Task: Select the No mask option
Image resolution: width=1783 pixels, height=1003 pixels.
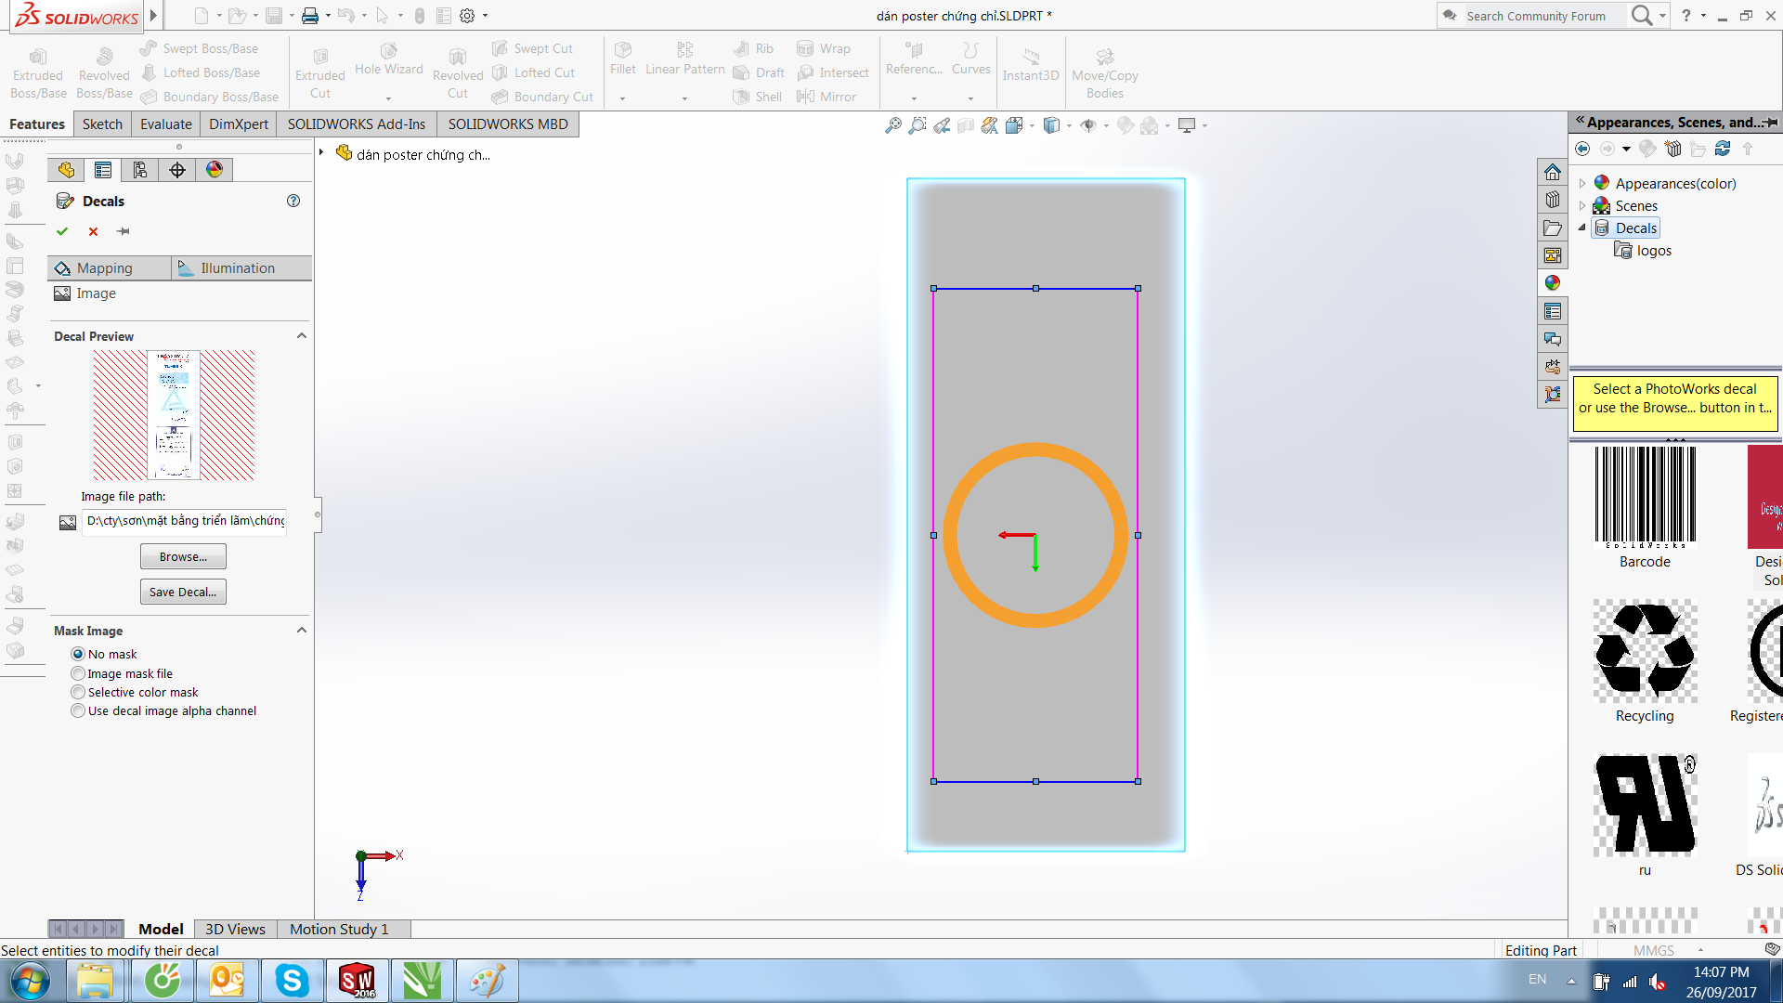Action: pos(78,655)
